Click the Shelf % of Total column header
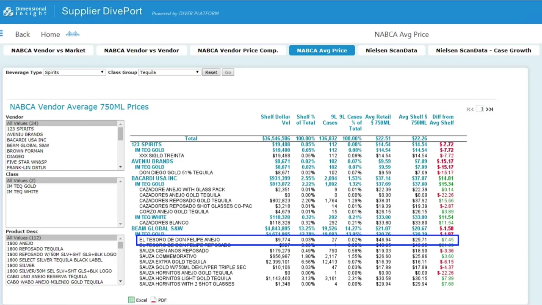Image resolution: width=542 pixels, height=305 pixels. (306, 120)
